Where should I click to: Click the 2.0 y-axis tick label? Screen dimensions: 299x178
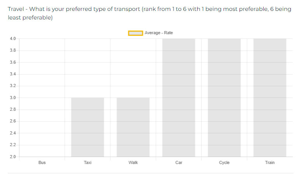[x=13, y=157]
